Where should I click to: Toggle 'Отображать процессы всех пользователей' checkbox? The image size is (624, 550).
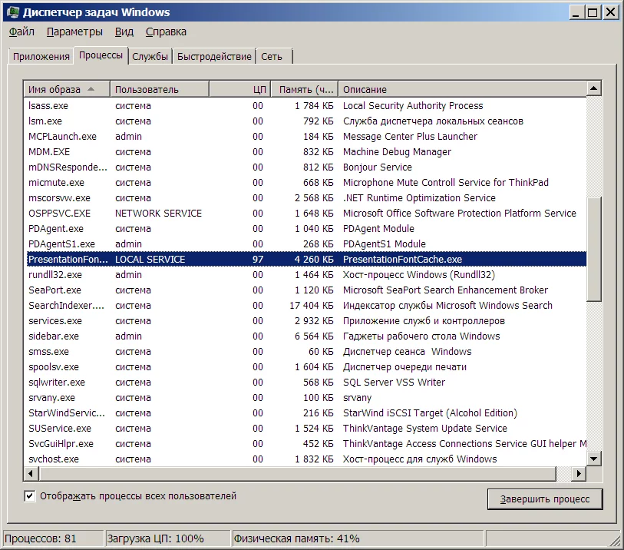30,496
